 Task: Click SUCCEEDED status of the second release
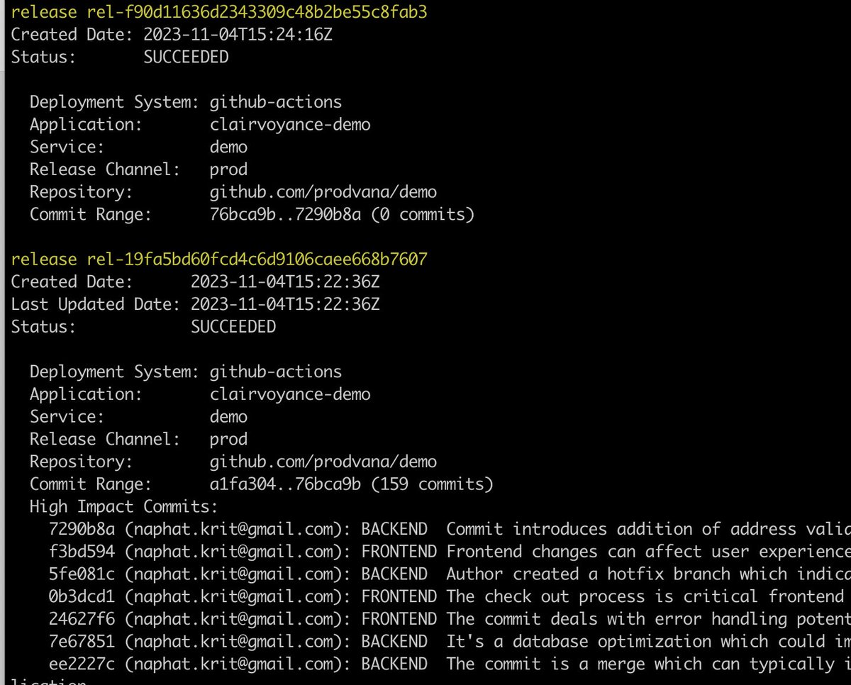click(233, 327)
